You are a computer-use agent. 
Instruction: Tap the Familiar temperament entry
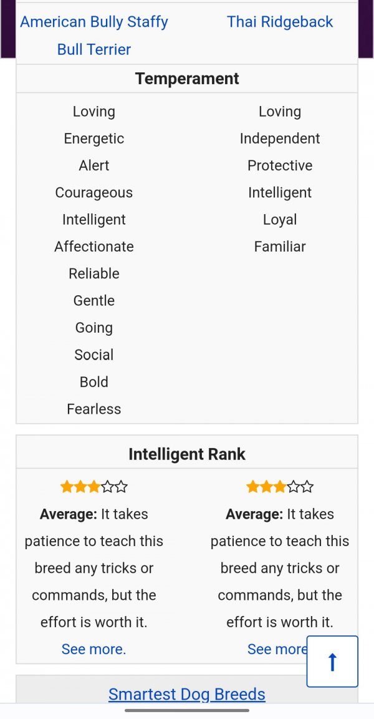280,247
